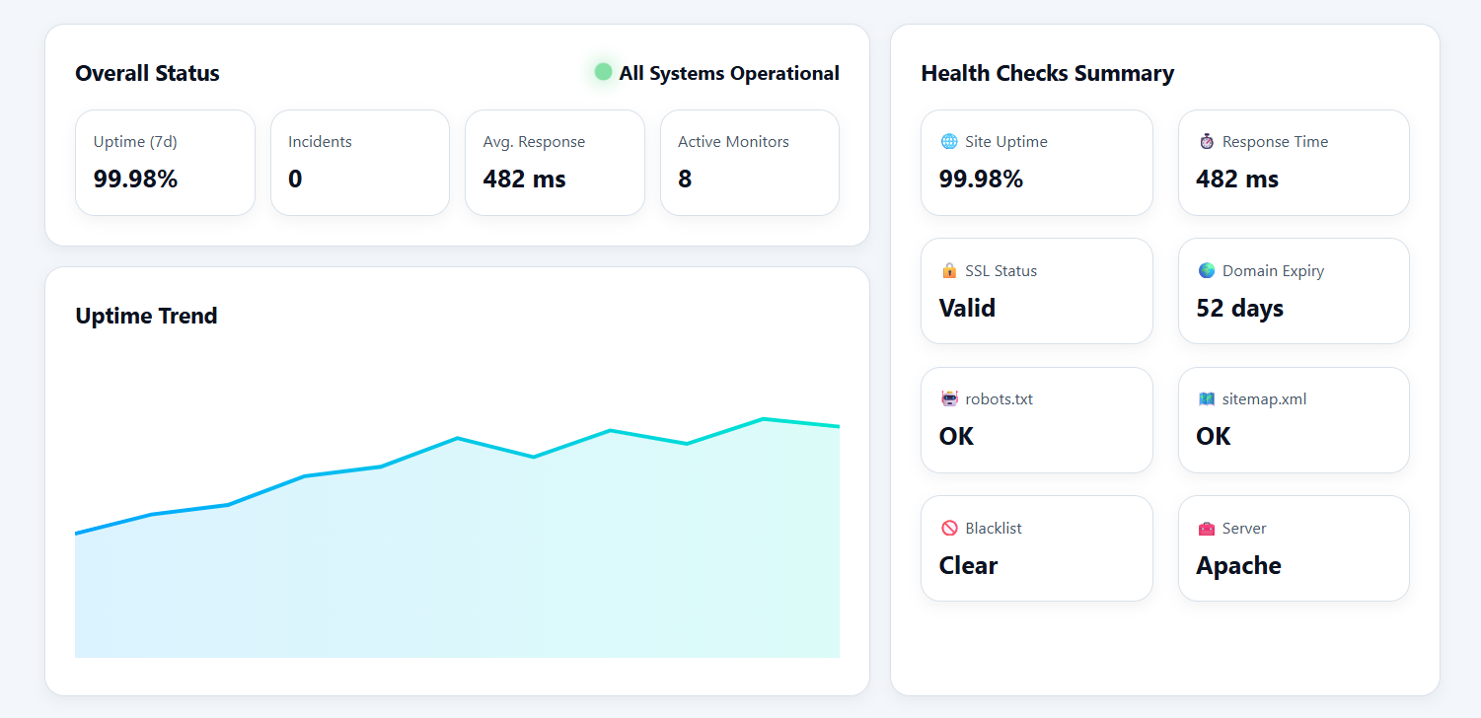Click the Avg. Response 482 ms card

[555, 162]
